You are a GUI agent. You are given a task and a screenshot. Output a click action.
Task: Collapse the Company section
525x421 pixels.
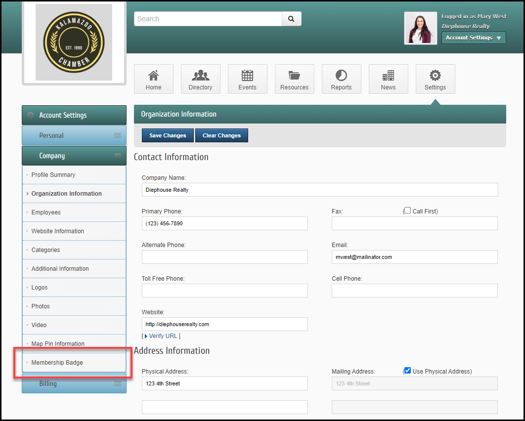click(x=74, y=156)
